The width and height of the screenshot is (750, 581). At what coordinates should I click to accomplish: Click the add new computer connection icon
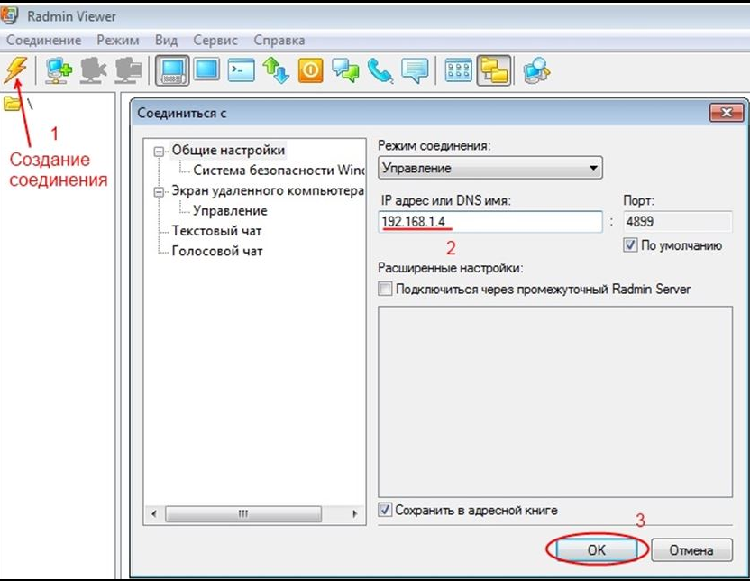point(59,69)
